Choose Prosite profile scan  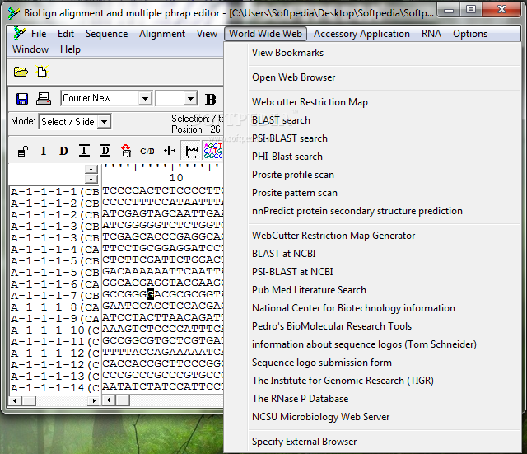(373, 175)
